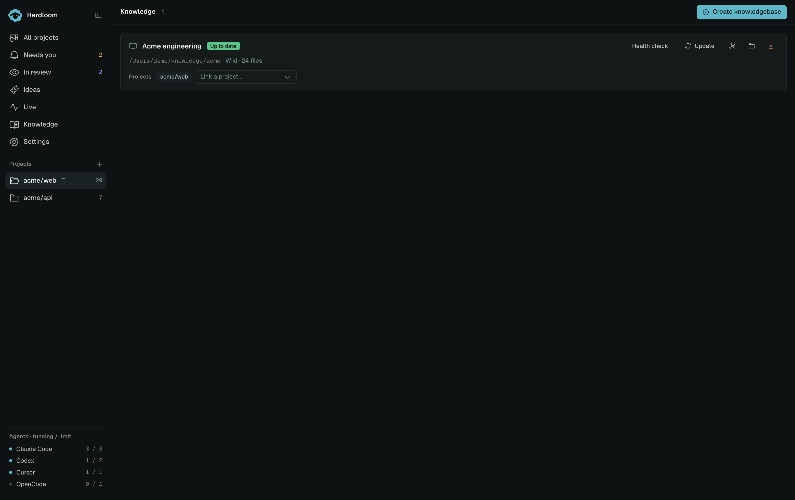Click the acme/web count 20
Image resolution: width=795 pixels, height=500 pixels.
point(99,180)
